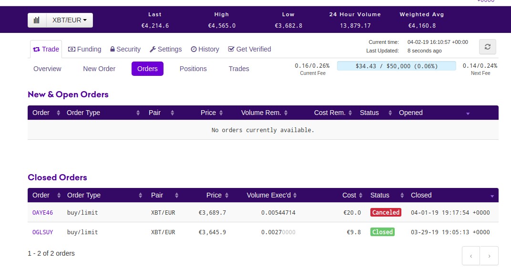Viewport: 511px width, 270px height.
Task: Sort open orders by Pair column
Action: (x=161, y=113)
